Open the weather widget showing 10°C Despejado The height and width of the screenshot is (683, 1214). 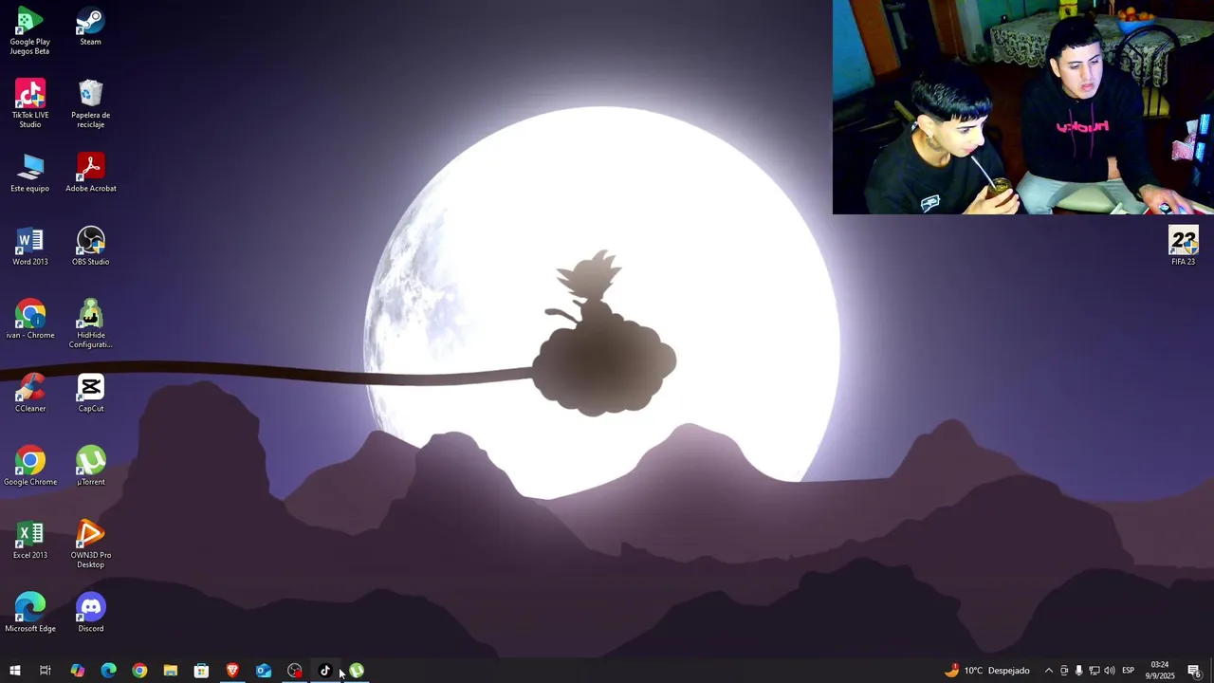coord(986,671)
